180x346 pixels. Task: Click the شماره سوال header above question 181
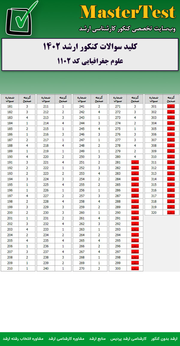point(10,99)
